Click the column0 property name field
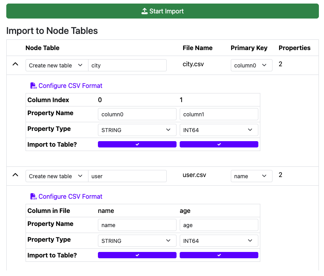The width and height of the screenshot is (324, 276). 137,114
